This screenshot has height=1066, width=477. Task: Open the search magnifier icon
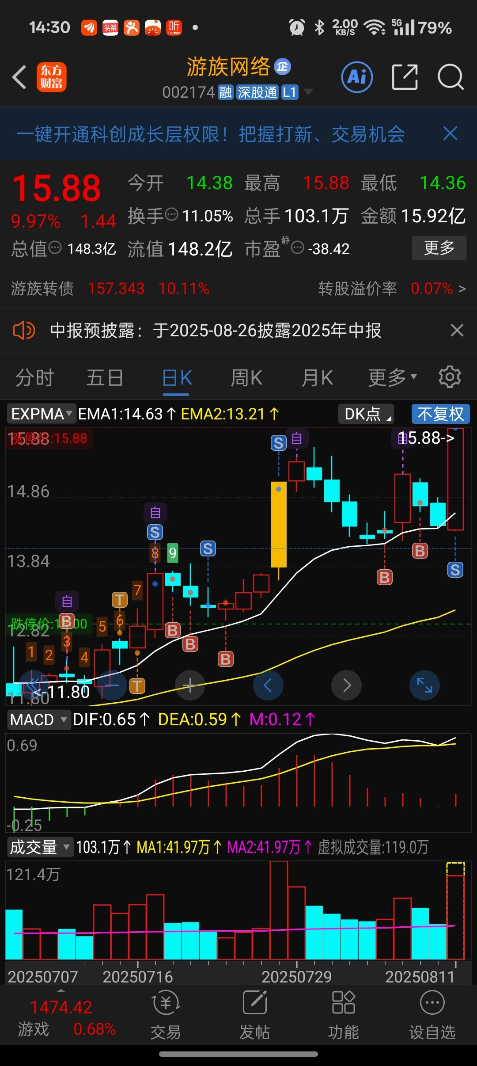click(450, 77)
